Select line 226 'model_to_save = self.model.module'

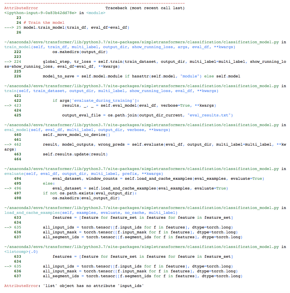(x=141, y=76)
